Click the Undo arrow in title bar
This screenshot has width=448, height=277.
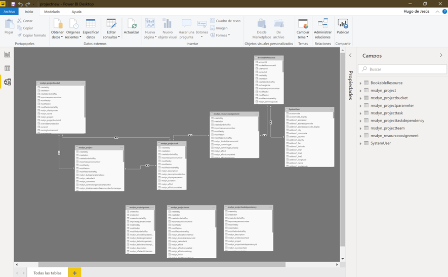[x=20, y=4]
